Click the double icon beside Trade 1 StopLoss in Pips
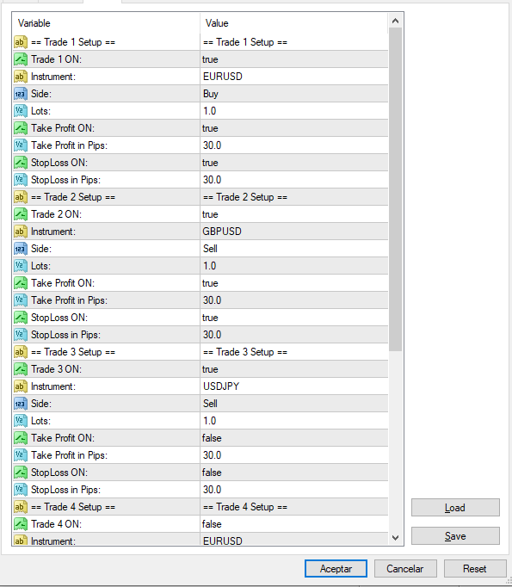The width and height of the screenshot is (512, 587). click(21, 180)
